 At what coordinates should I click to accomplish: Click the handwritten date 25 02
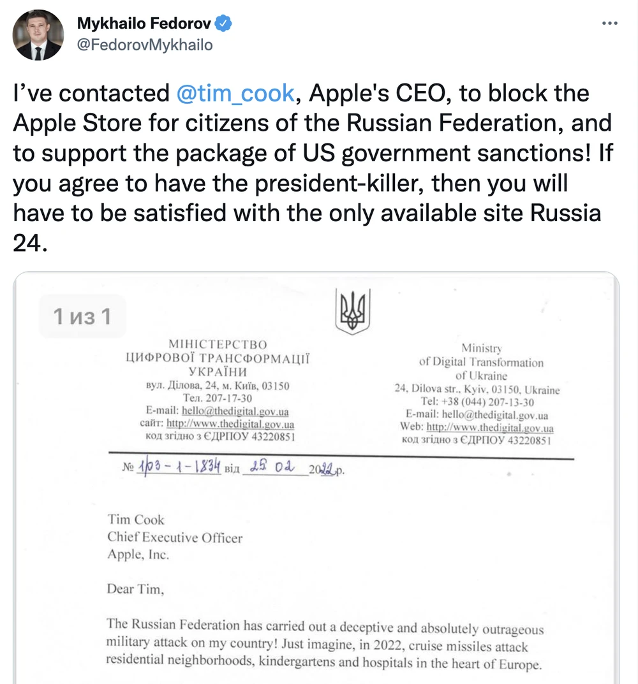point(271,468)
